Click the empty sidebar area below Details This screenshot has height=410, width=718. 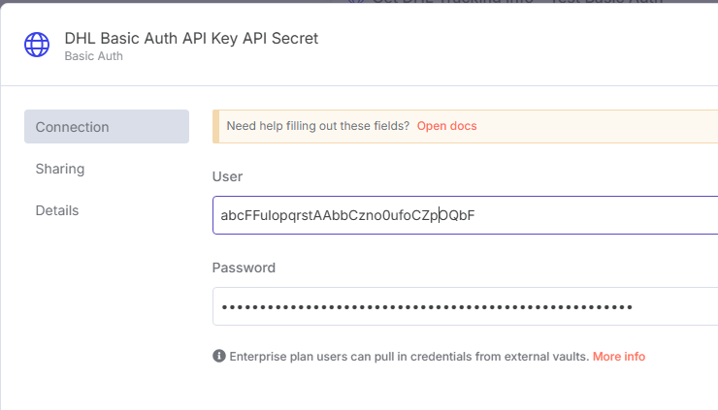coord(107,311)
